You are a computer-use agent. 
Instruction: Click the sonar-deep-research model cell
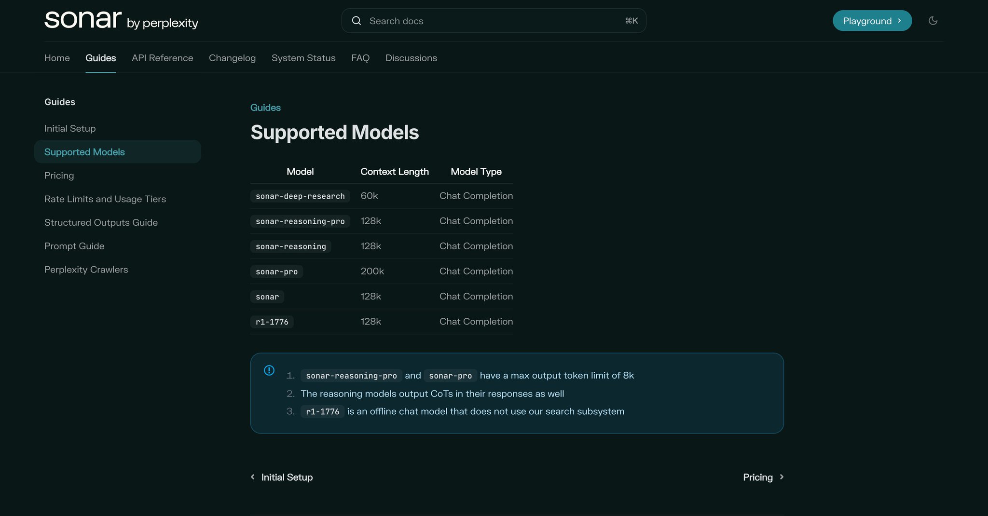(x=300, y=196)
